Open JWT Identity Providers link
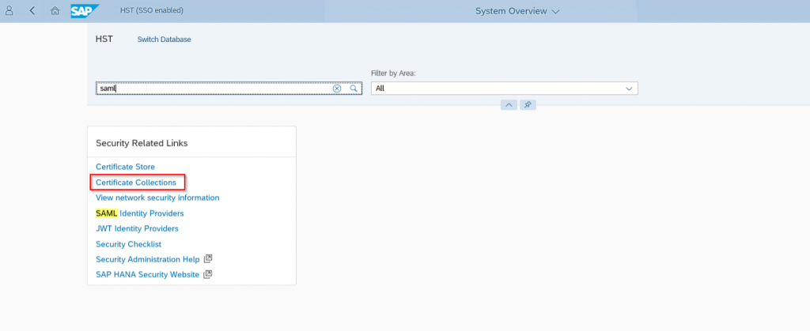The image size is (810, 331). (138, 228)
